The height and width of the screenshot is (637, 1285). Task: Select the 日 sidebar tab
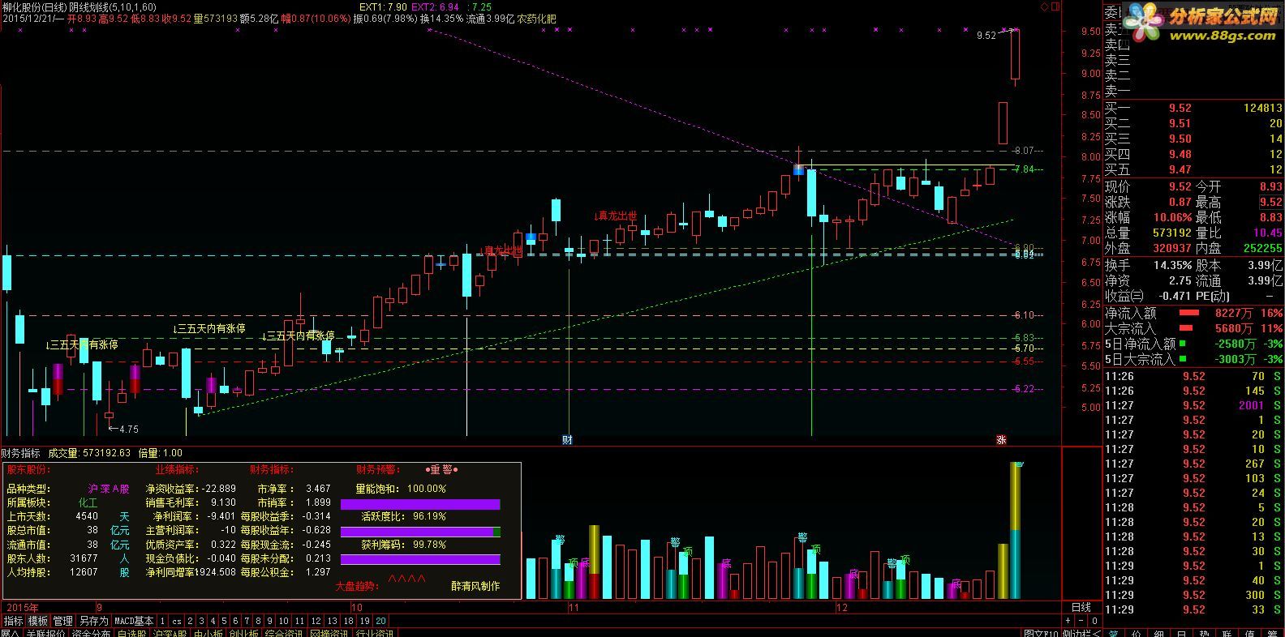point(1181,633)
